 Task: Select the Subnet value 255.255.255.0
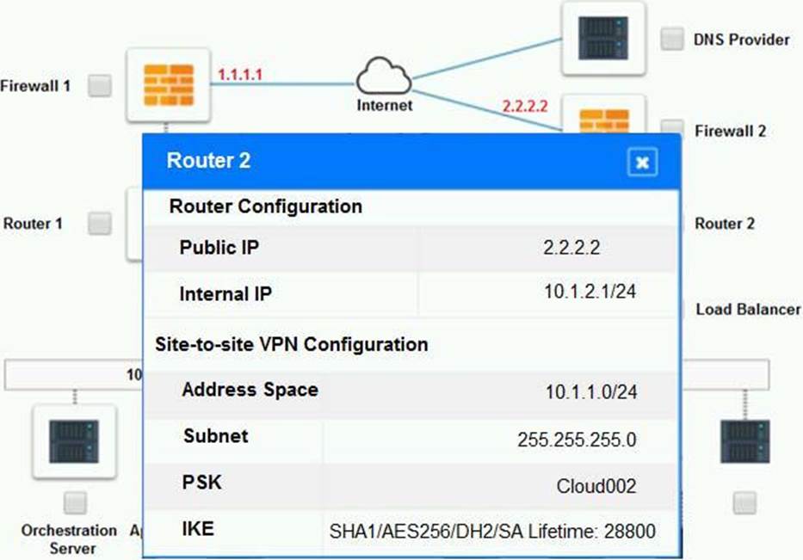576,440
